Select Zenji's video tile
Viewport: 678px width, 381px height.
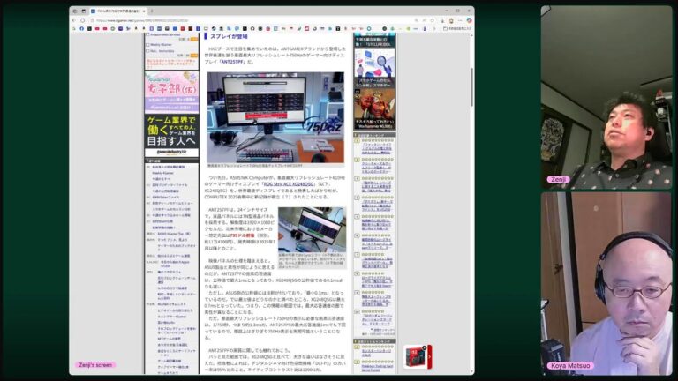(606, 97)
